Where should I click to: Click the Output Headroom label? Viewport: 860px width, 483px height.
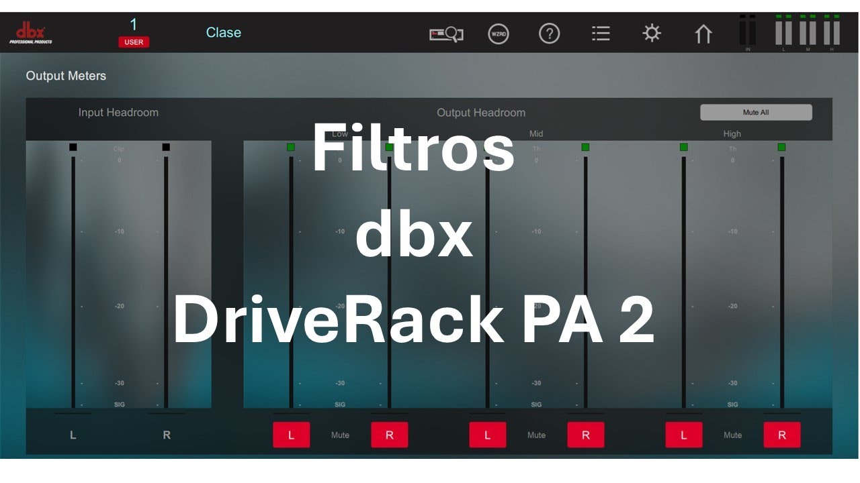click(x=481, y=113)
